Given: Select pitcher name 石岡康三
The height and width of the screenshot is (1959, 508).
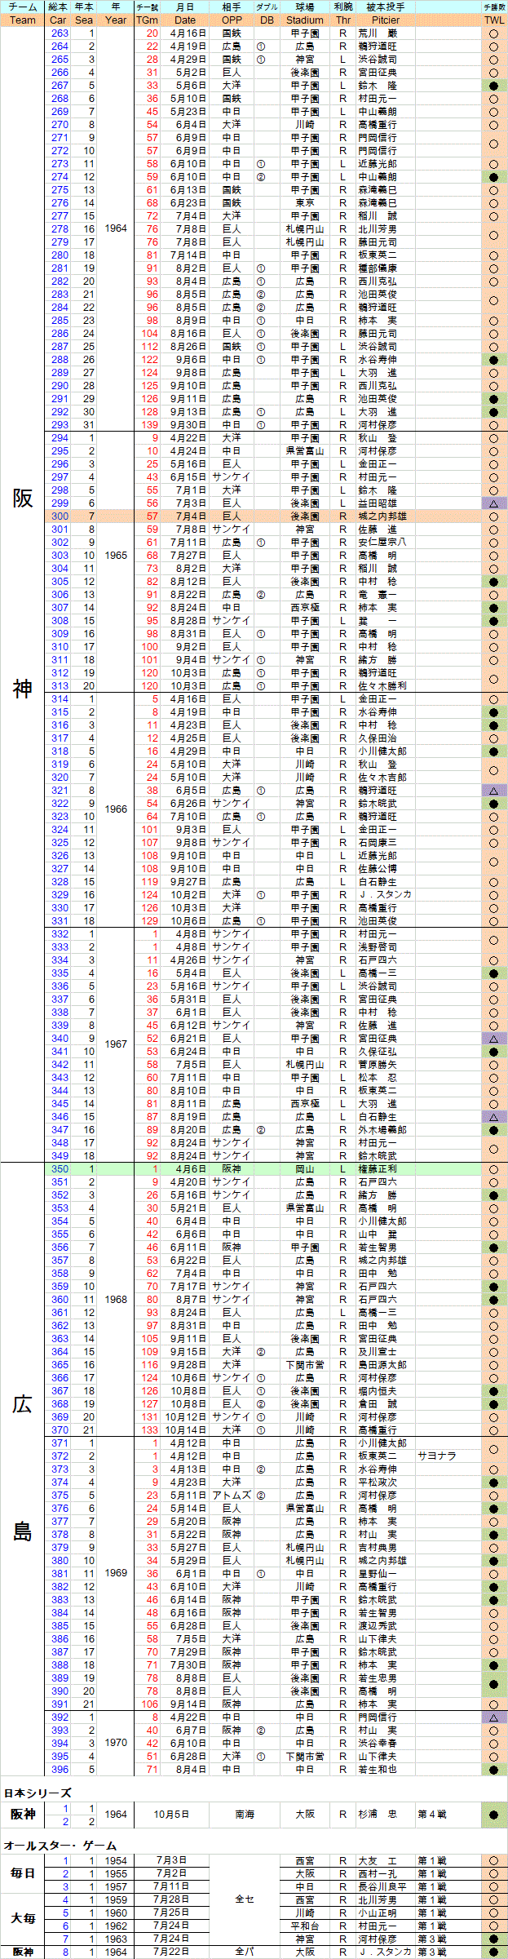Looking at the screenshot, I should [378, 843].
